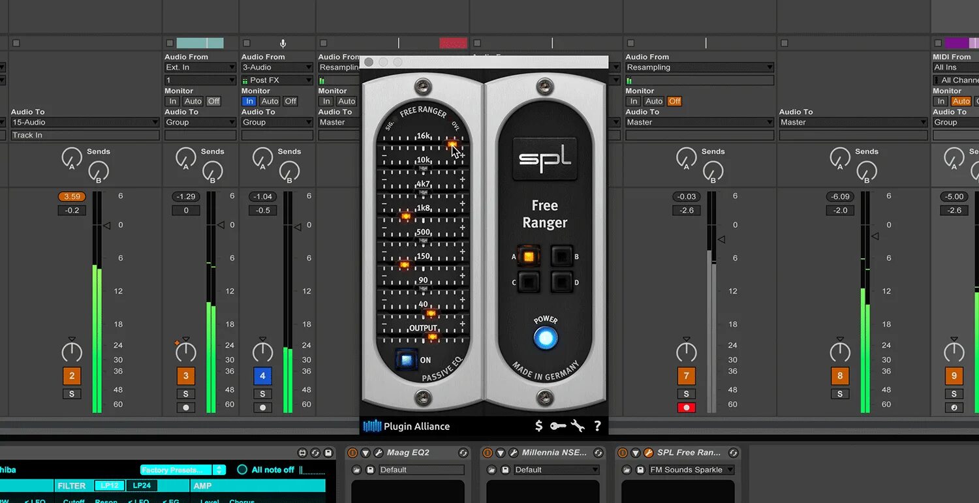
Task: Open the Maag EQ2 plugin window wrench
Action: pos(378,453)
